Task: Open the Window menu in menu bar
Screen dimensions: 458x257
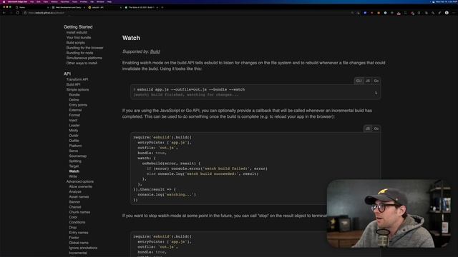Action: [100, 1]
